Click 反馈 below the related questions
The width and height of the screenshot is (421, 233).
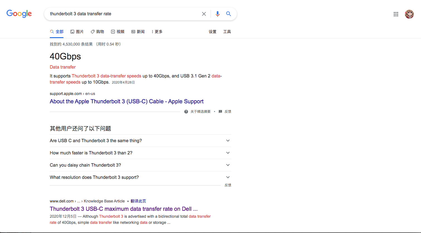tap(228, 185)
